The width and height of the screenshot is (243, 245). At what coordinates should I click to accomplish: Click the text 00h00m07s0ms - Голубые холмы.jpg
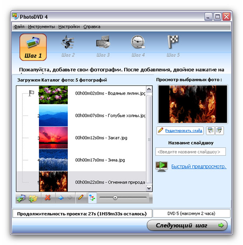pos(110,115)
